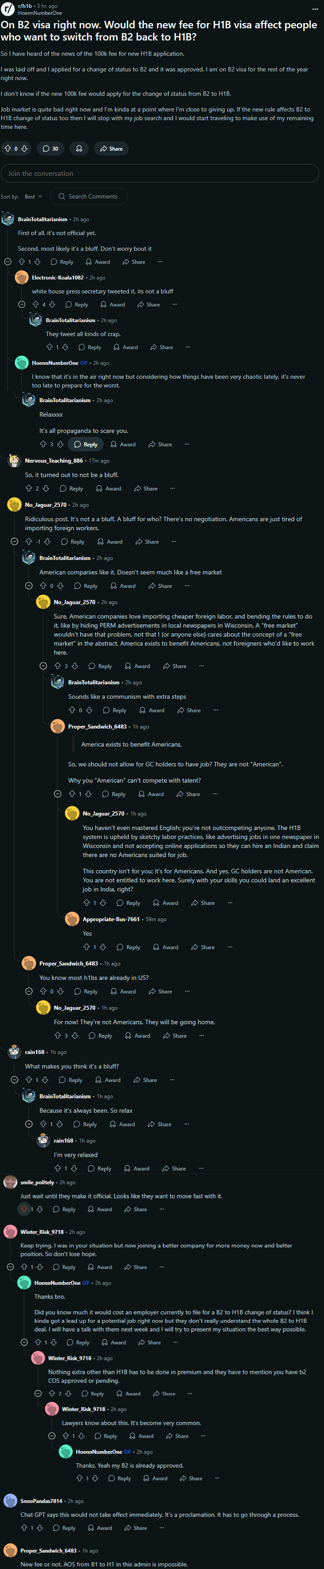
Task: Open the r/h1b subreddit link
Action: click(25, 6)
